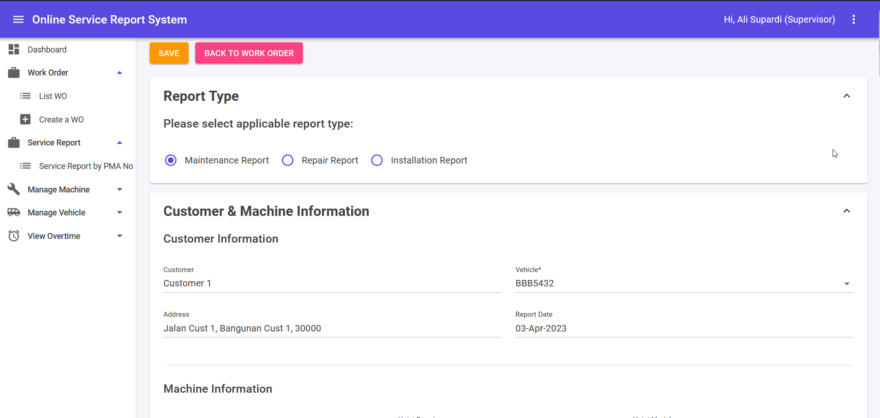Click the orange SAVE button
Screen dimensions: 880x418
point(169,53)
